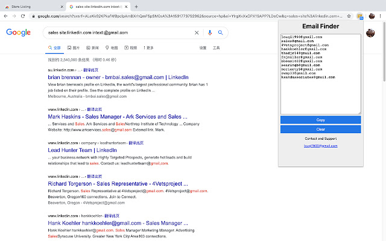The height and width of the screenshot is (241, 386).
Task: Go to Google home via logo
Action: pos(19,33)
